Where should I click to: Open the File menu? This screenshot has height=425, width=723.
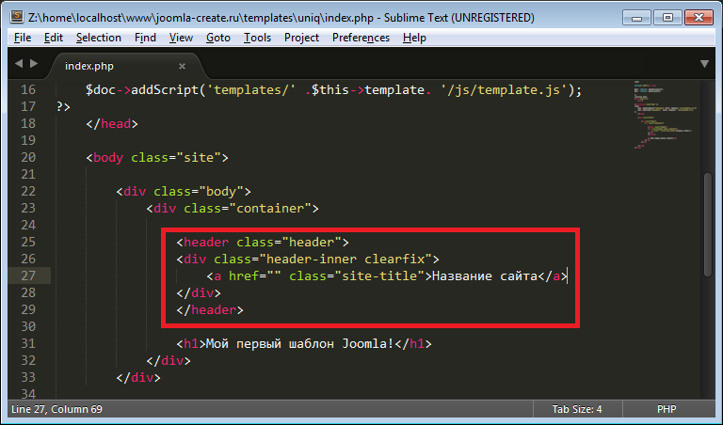[x=24, y=38]
